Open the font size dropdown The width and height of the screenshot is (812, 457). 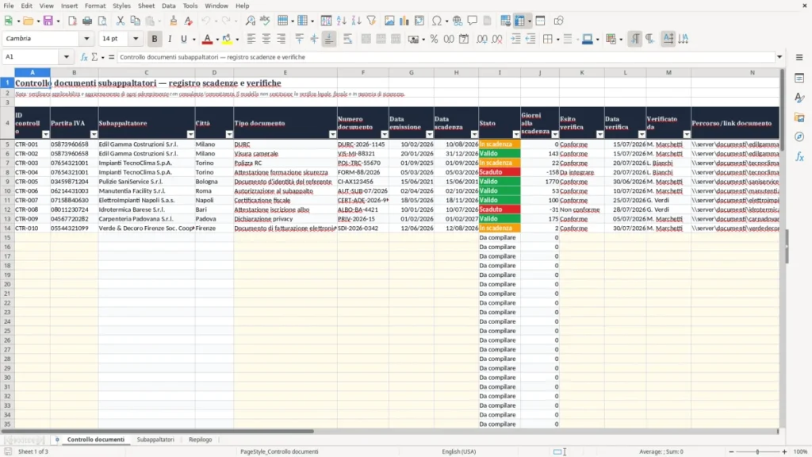pyautogui.click(x=136, y=38)
